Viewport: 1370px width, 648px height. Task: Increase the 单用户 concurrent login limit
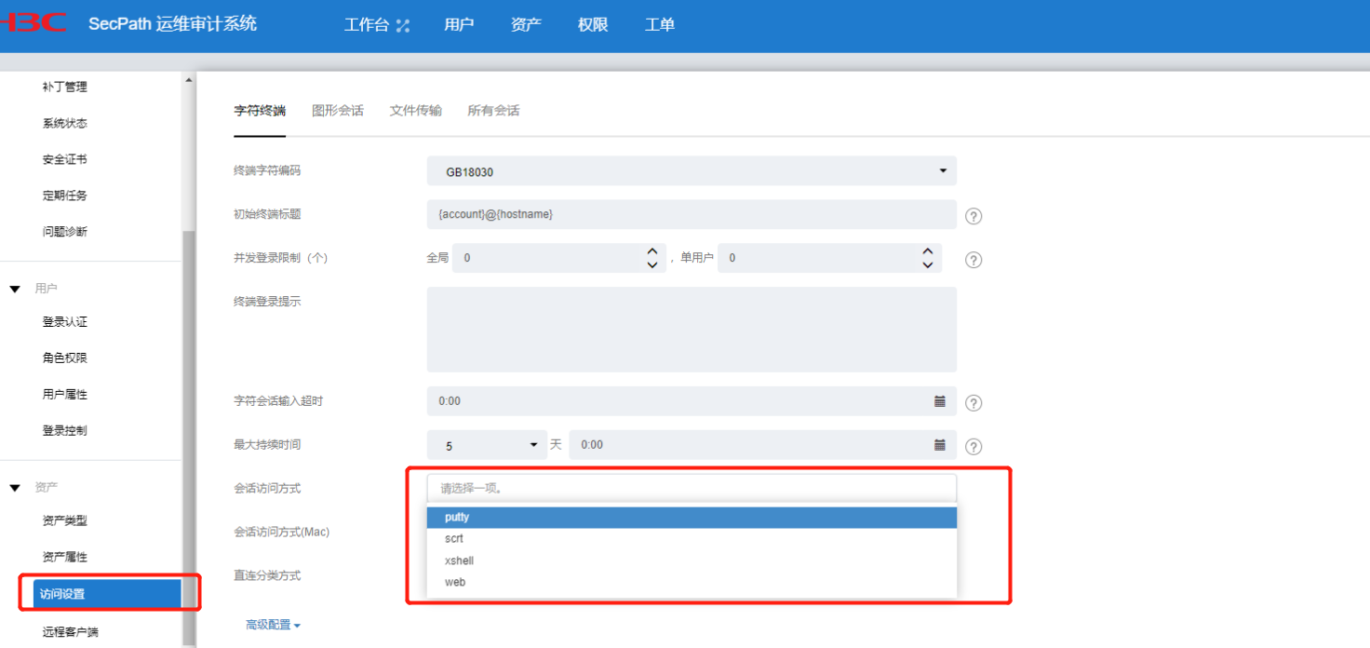tap(928, 251)
